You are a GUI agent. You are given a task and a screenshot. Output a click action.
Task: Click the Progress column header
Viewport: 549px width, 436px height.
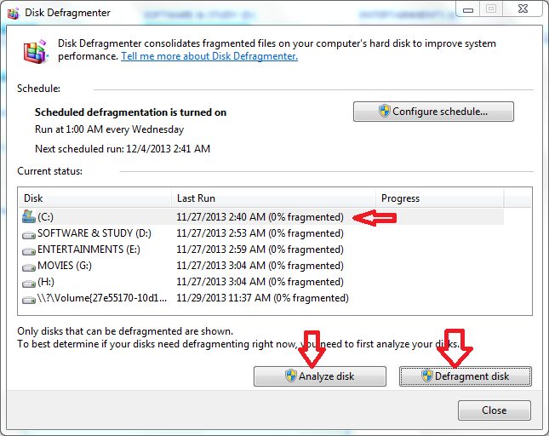440,198
